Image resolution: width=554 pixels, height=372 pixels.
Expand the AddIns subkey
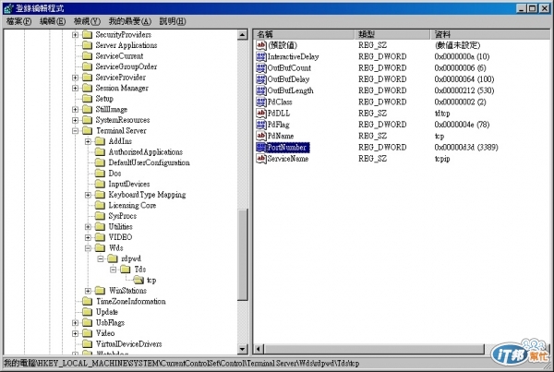click(88, 141)
